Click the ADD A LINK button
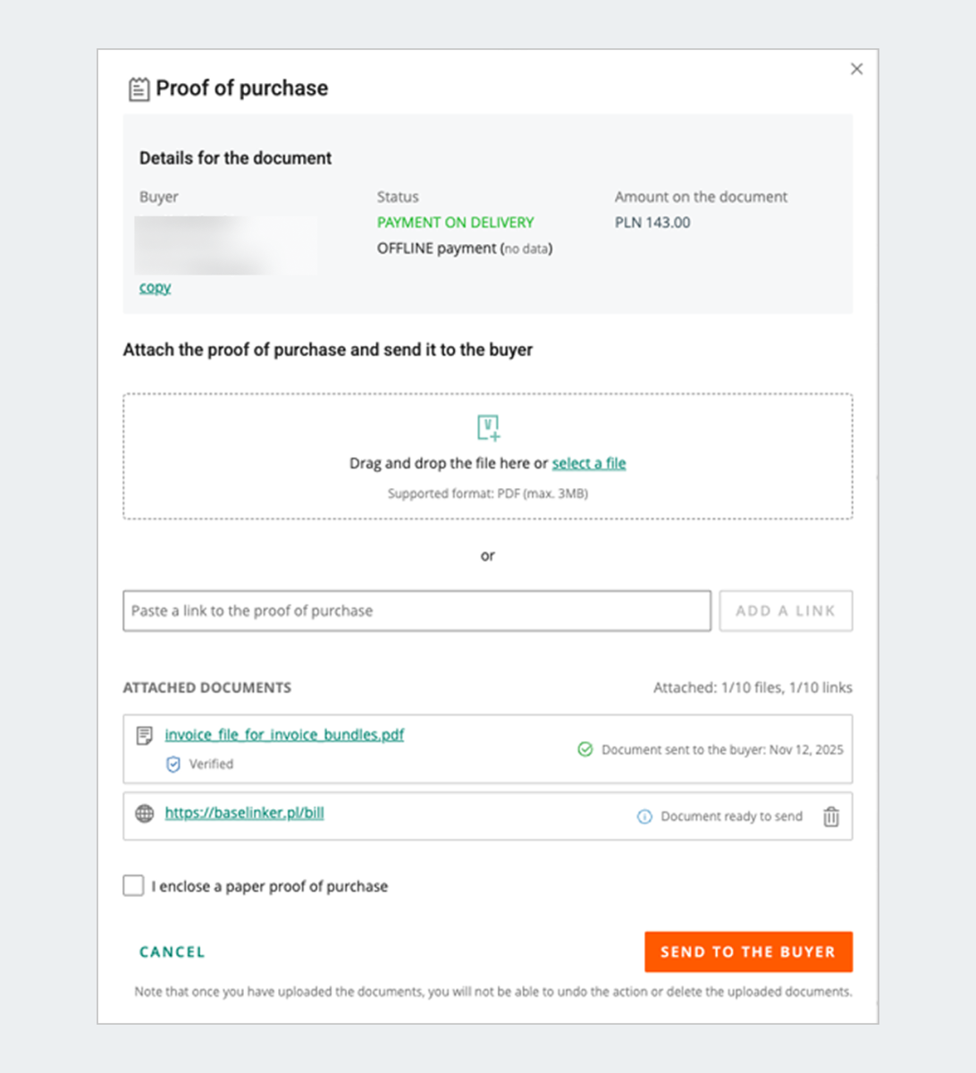This screenshot has height=1073, width=976. tap(785, 611)
